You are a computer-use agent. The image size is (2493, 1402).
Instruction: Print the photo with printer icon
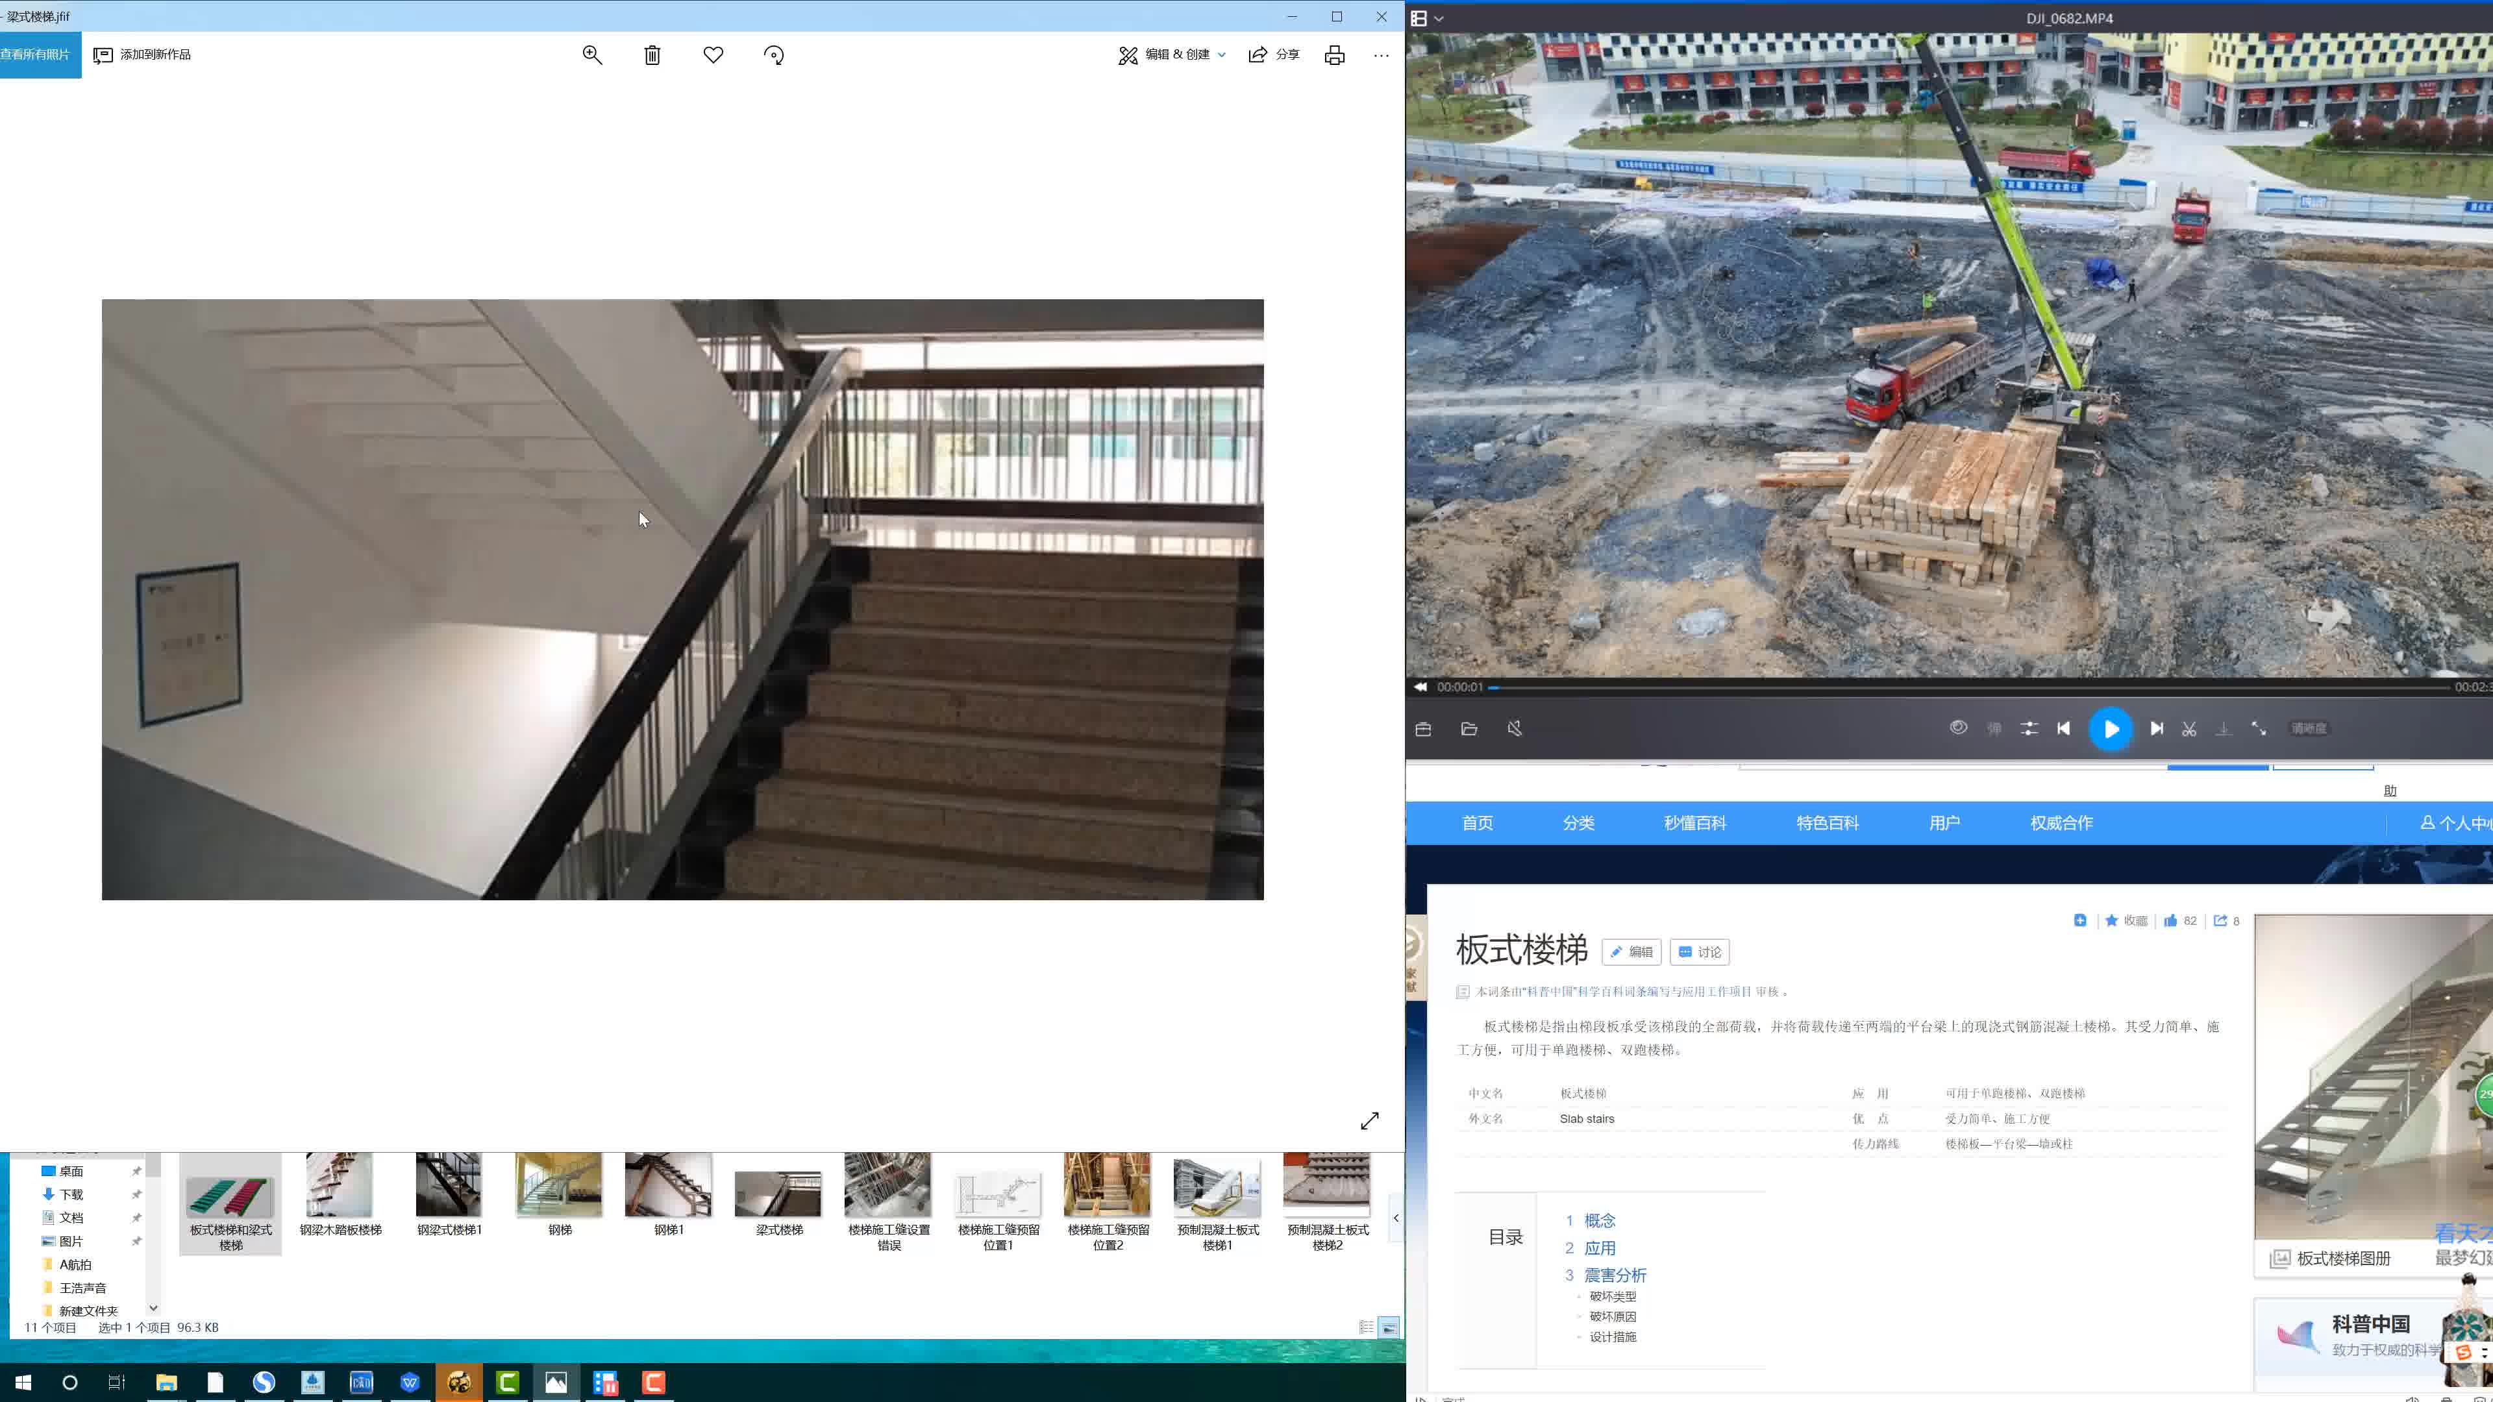point(1335,55)
